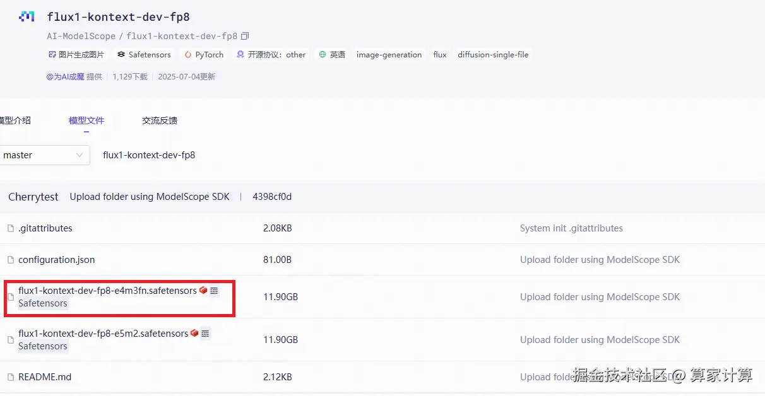Screen dimensions: 765x396
Task: Click the Safetensors tag in the header
Action: 144,55
